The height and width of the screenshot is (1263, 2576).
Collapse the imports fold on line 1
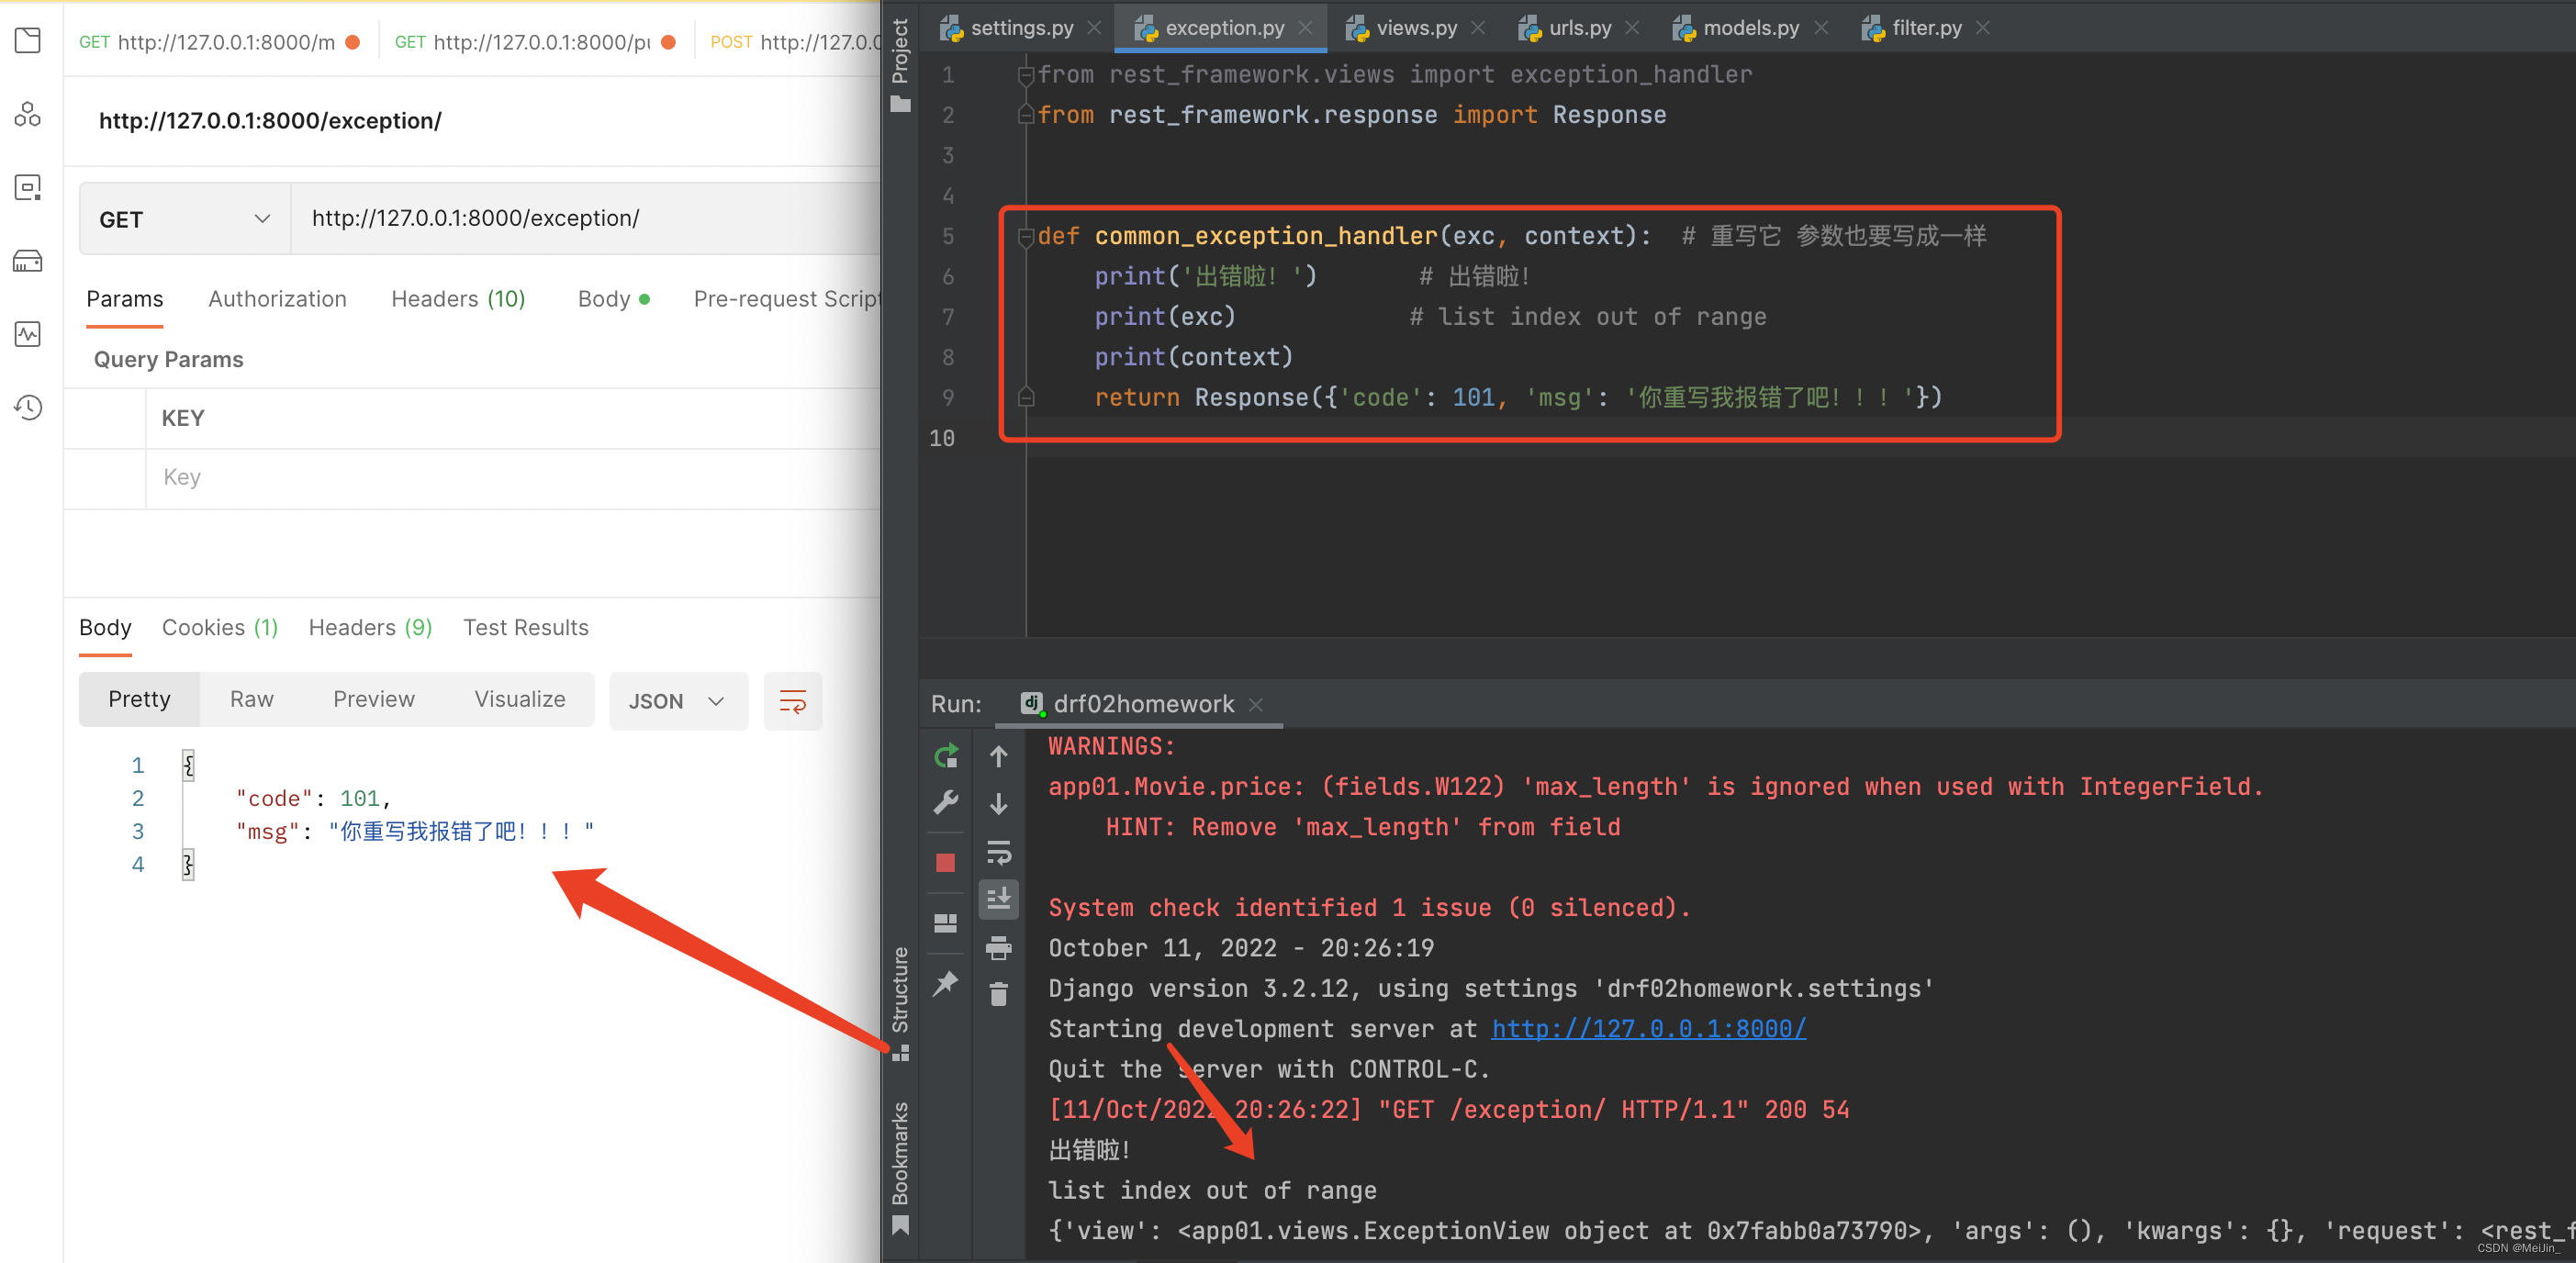[x=1025, y=75]
